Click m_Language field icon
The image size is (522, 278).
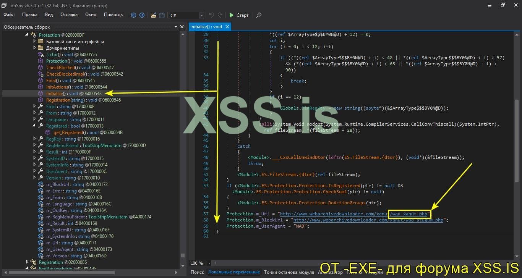pos(41,204)
